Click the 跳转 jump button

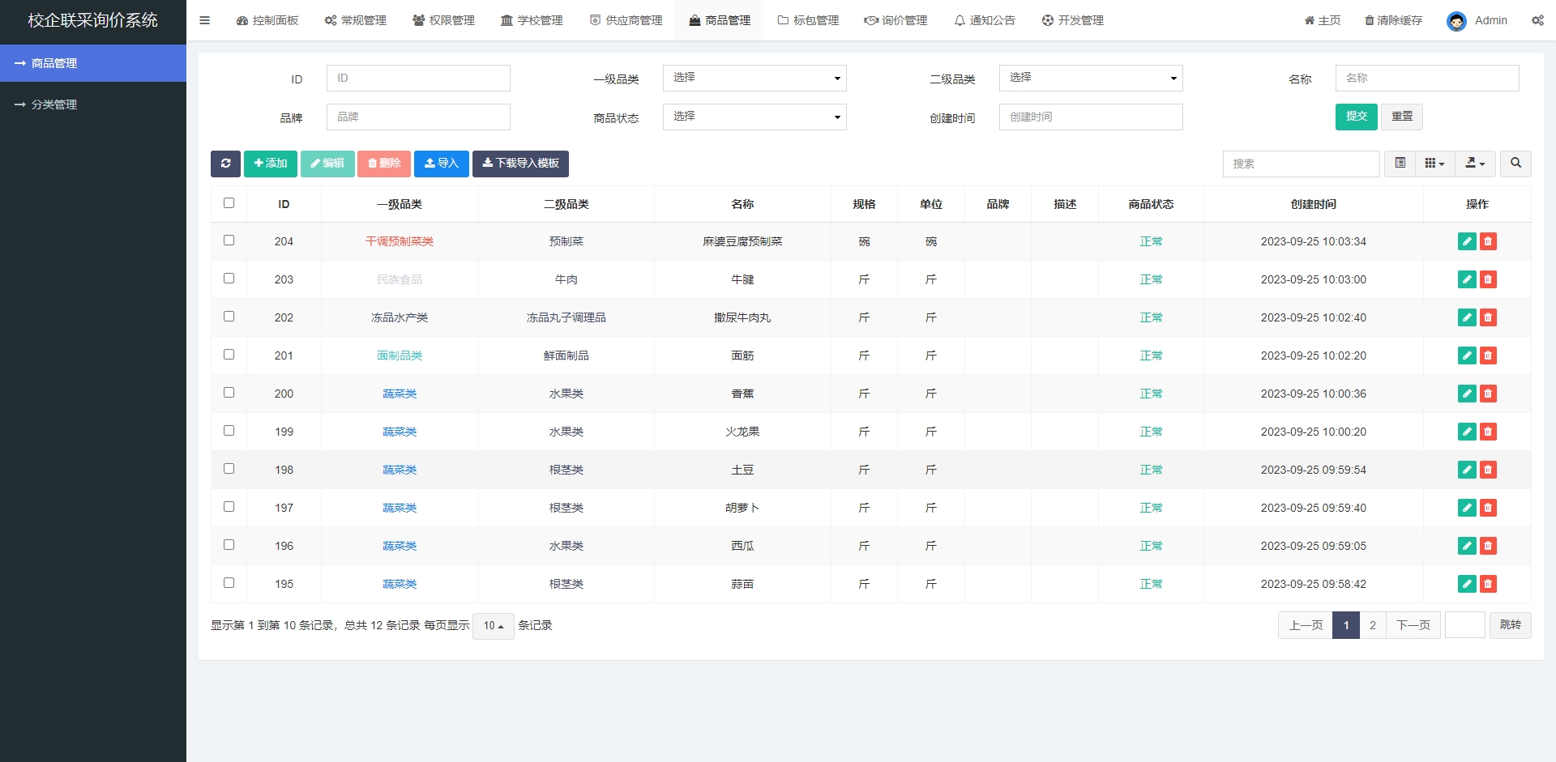point(1511,625)
